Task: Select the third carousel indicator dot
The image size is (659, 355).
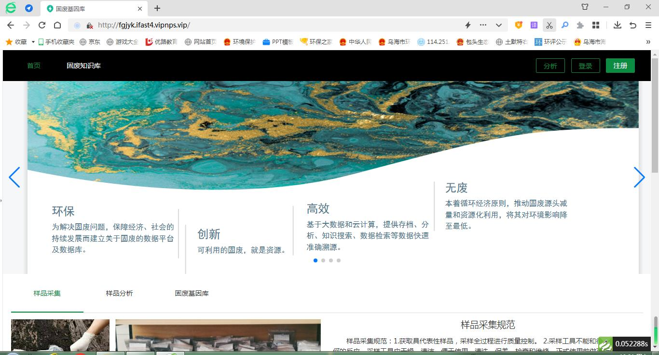Action: (x=331, y=260)
